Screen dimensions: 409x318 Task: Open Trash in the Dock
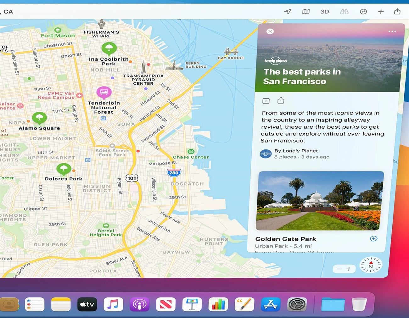click(359, 304)
